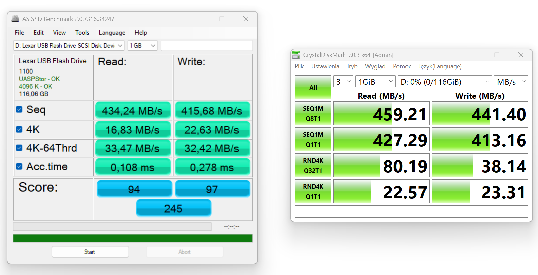Open the Tools menu in AS SSD
This screenshot has width=538, height=275.
(x=82, y=33)
